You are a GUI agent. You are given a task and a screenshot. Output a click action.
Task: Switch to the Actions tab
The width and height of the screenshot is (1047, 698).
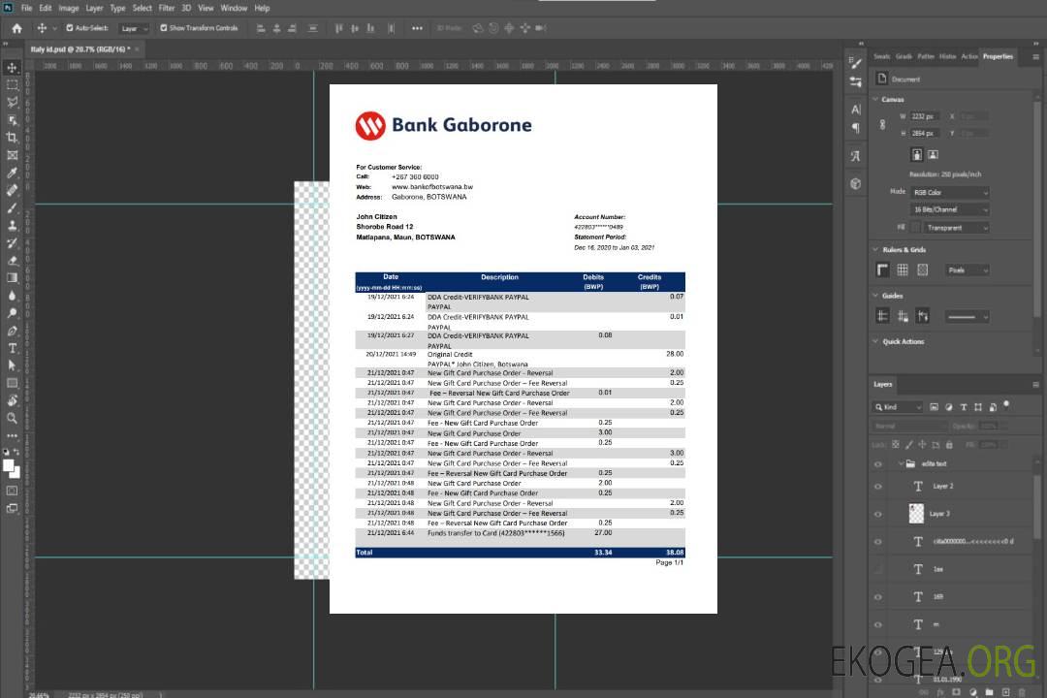[x=969, y=57]
